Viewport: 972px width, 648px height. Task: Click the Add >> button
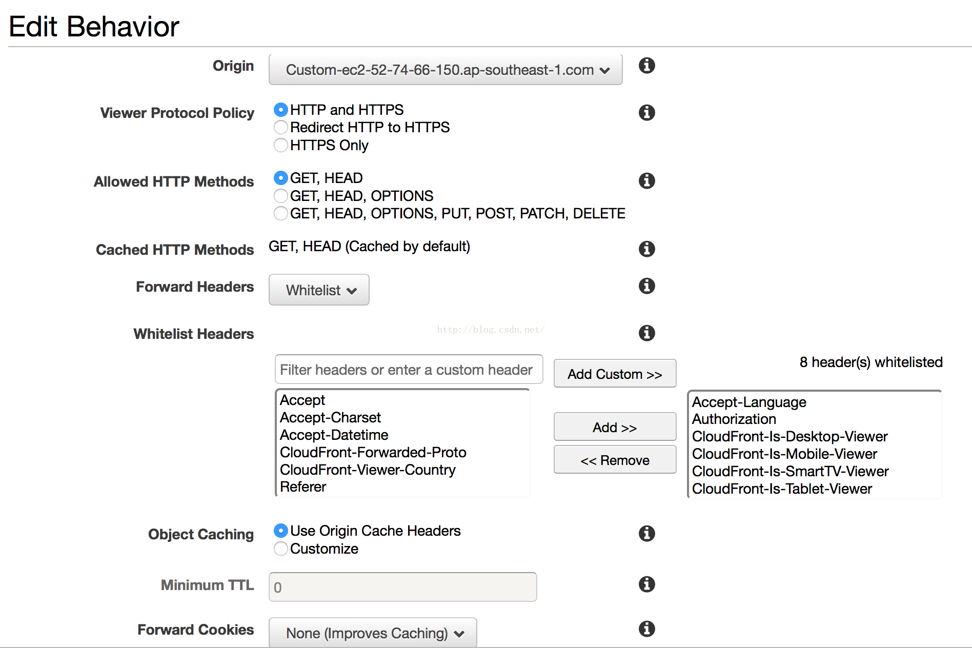point(615,427)
